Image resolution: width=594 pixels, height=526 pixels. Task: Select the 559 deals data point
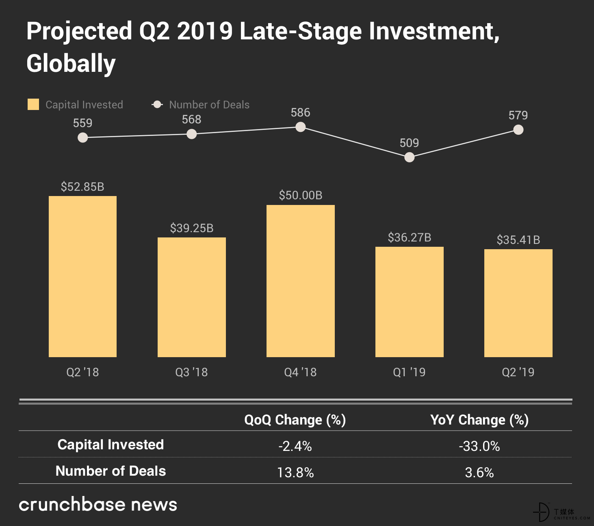[x=82, y=138]
